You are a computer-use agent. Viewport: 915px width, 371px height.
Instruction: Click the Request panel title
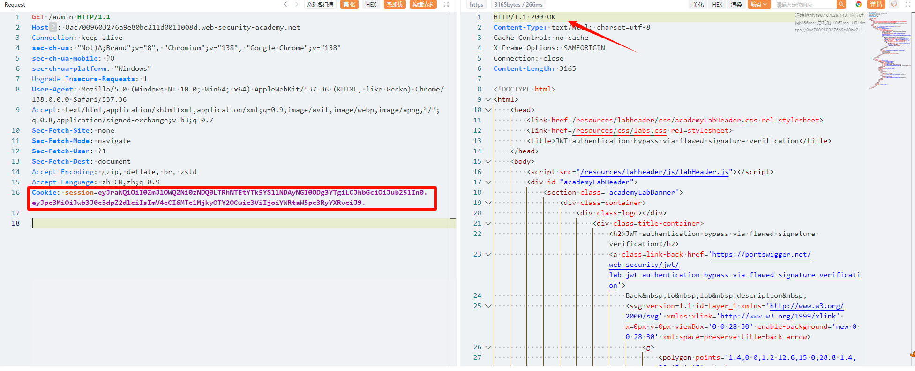coord(15,4)
